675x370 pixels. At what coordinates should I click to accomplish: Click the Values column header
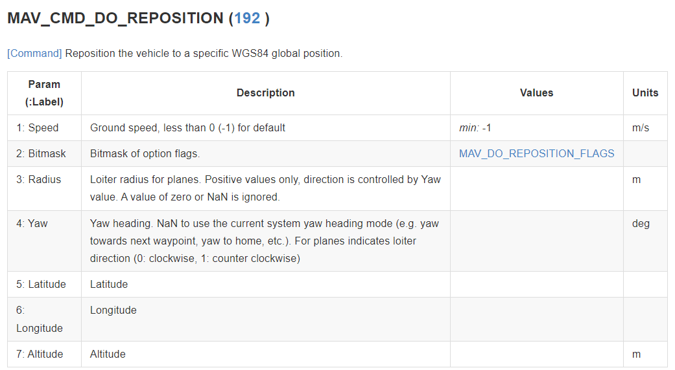tap(536, 93)
